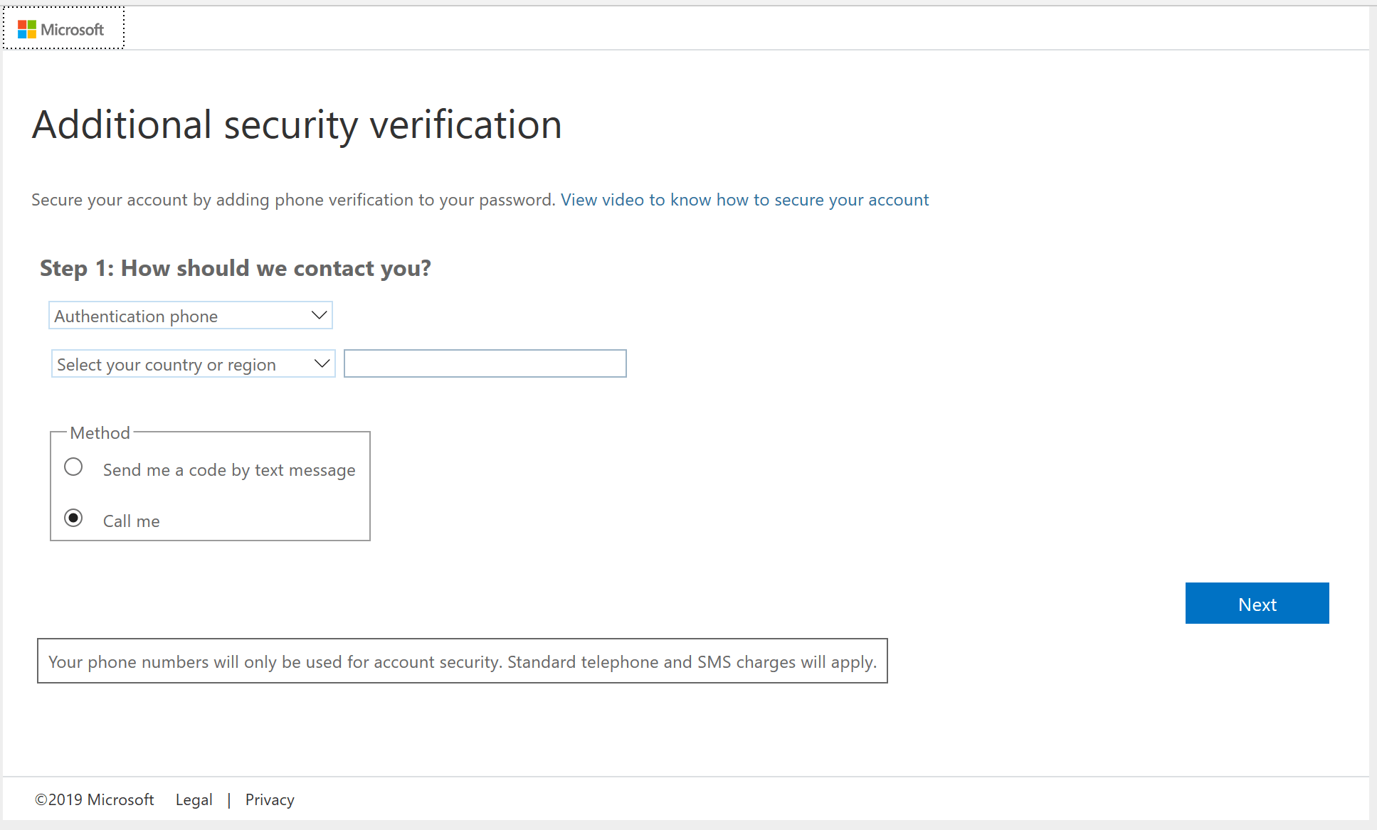Open Authentication phone dropdown menu
1377x830 pixels.
point(191,314)
